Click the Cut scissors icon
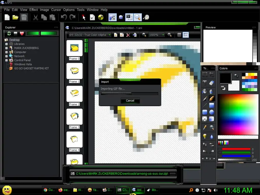This screenshot has height=195, width=260. [x=36, y=17]
